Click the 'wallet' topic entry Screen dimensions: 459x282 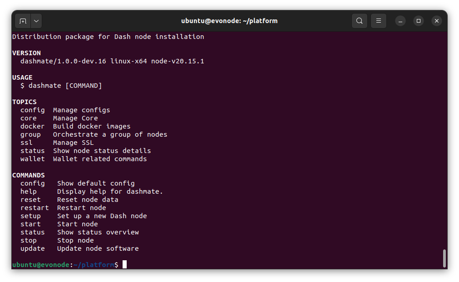tap(32, 159)
